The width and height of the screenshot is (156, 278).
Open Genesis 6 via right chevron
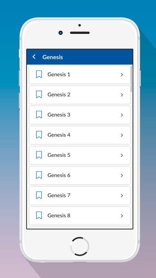122,175
